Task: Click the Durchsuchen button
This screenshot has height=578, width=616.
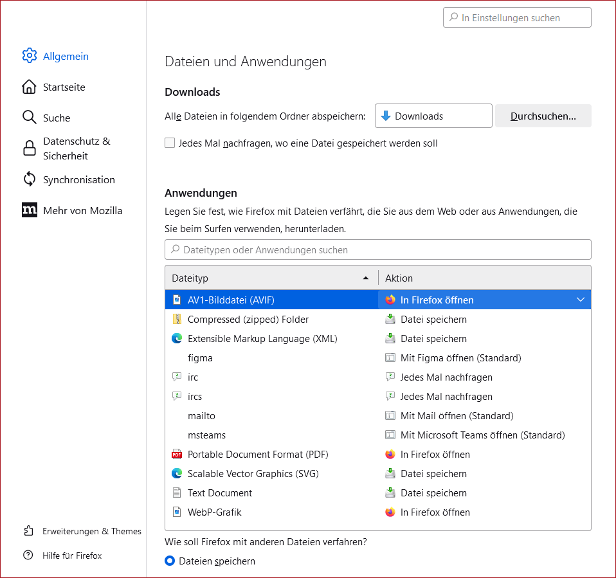Action: (542, 116)
